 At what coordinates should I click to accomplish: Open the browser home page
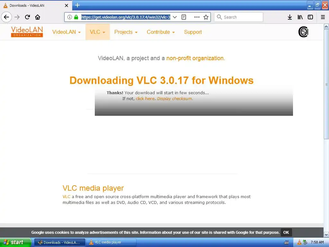point(38,17)
